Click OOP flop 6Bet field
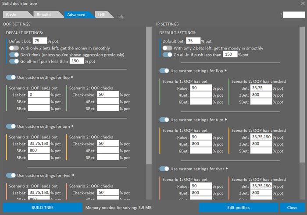This screenshot has width=307, height=215. tap(108, 108)
